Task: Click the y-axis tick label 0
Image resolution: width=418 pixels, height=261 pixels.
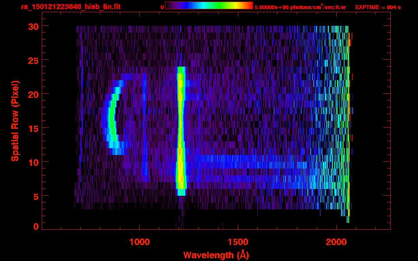Action: [x=35, y=226]
